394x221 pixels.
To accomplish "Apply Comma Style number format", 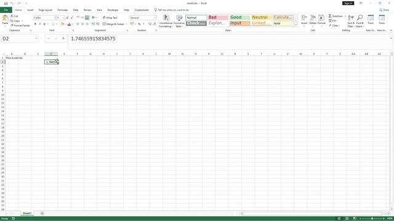I will (143, 24).
